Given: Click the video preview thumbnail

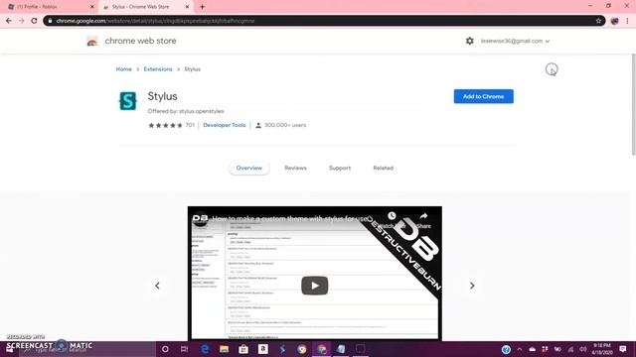Looking at the screenshot, I should tap(315, 274).
